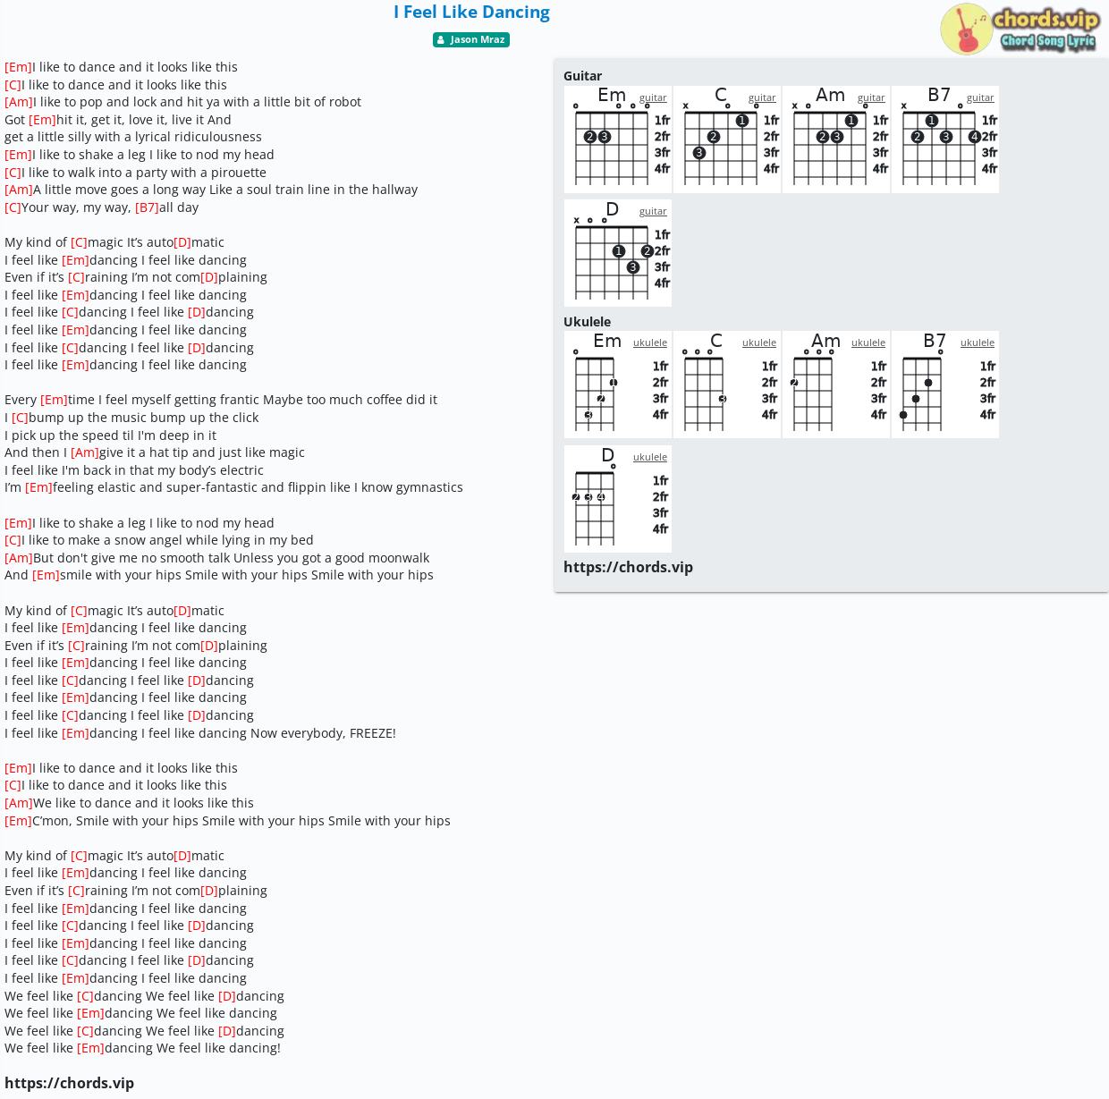Open the guitar link beside C chord
Screen dimensions: 1109x1099
(x=762, y=97)
